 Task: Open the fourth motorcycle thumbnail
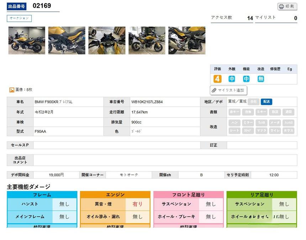tap(147, 40)
